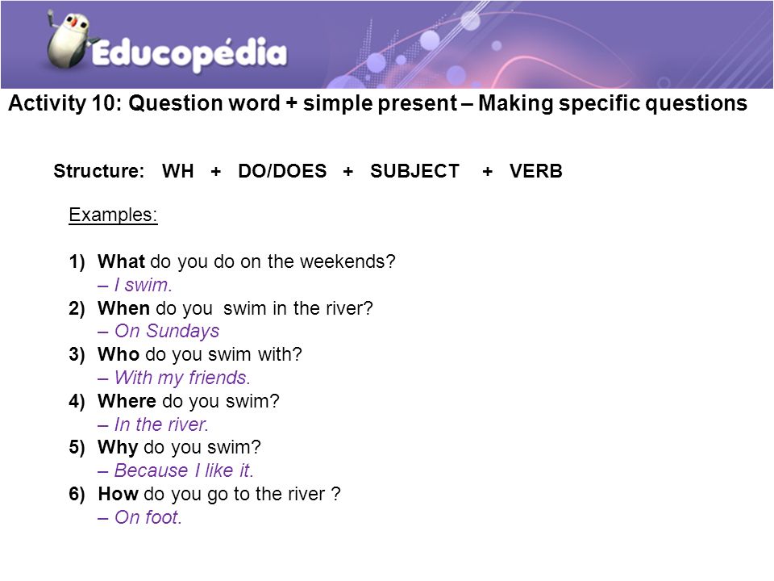Select the bold Who question word
The image size is (774, 581).
119,354
